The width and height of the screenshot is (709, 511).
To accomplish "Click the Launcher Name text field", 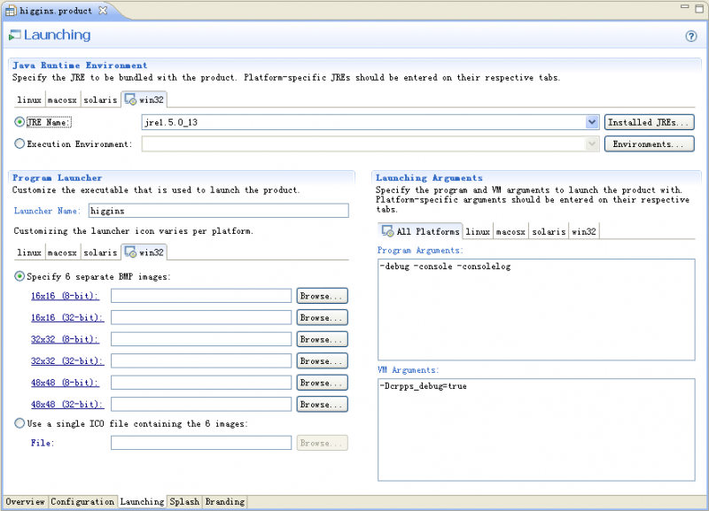I will pos(218,211).
